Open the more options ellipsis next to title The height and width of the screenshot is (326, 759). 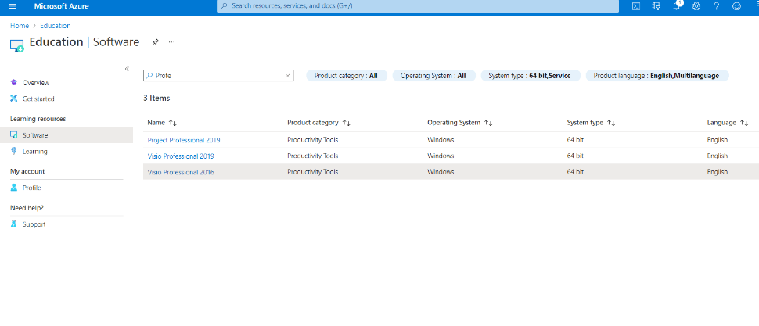(171, 42)
